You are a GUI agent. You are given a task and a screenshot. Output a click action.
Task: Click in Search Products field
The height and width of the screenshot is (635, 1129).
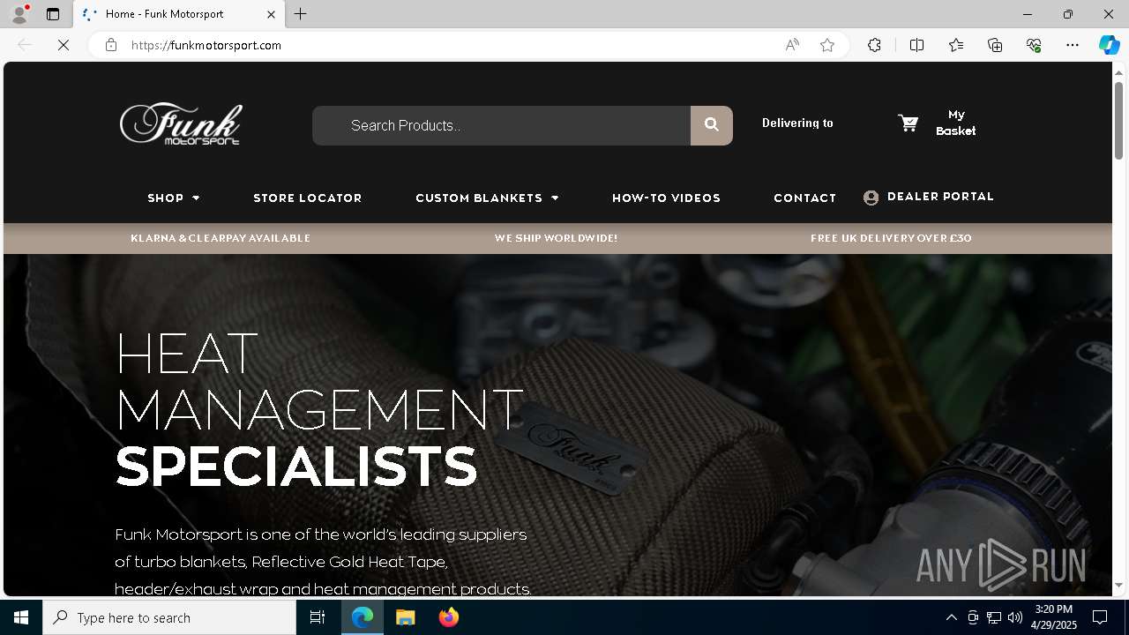[501, 125]
